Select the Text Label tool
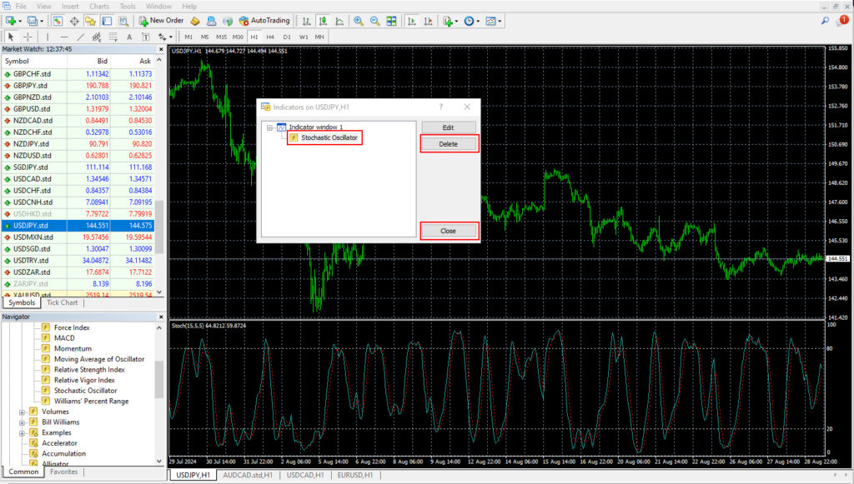This screenshot has height=484, width=854. coord(145,37)
